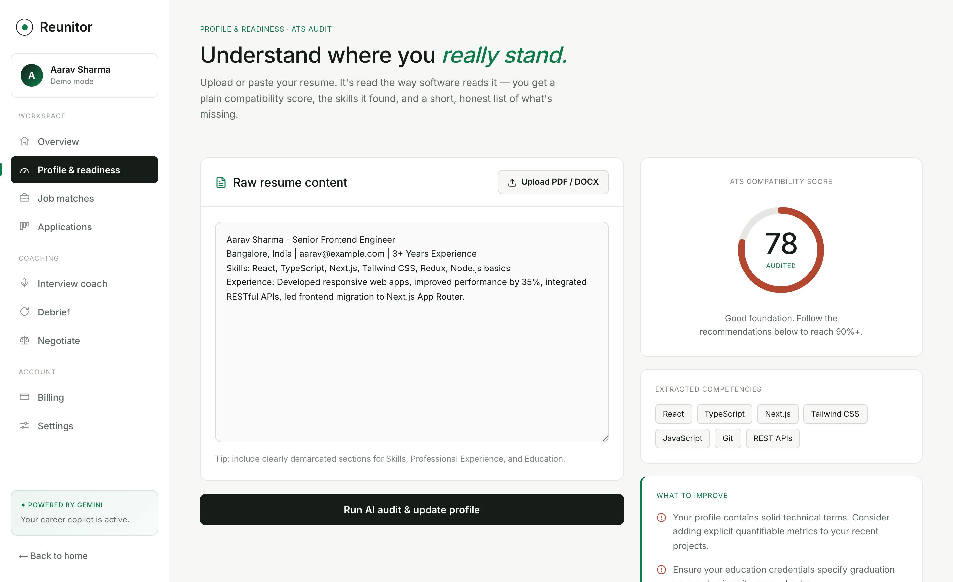Image resolution: width=953 pixels, height=582 pixels.
Task: Click the Settings sliders icon
Action: tap(24, 425)
